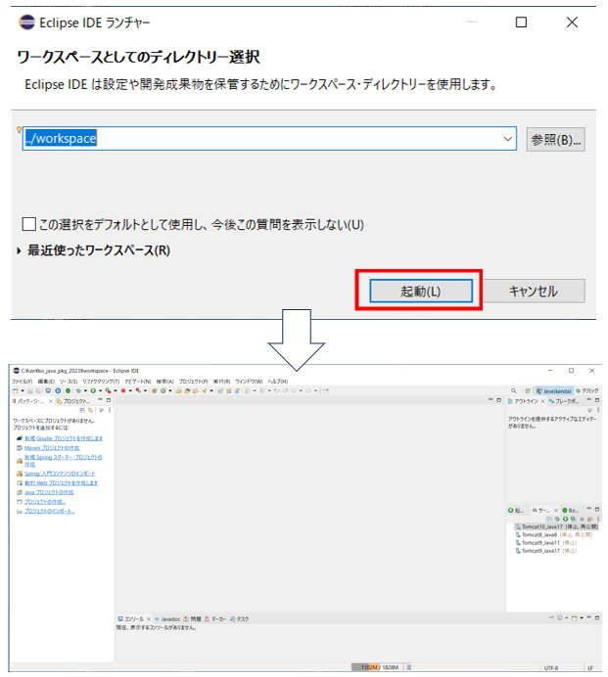
Task: Open the ファイル(F) menu
Action: [x=22, y=382]
